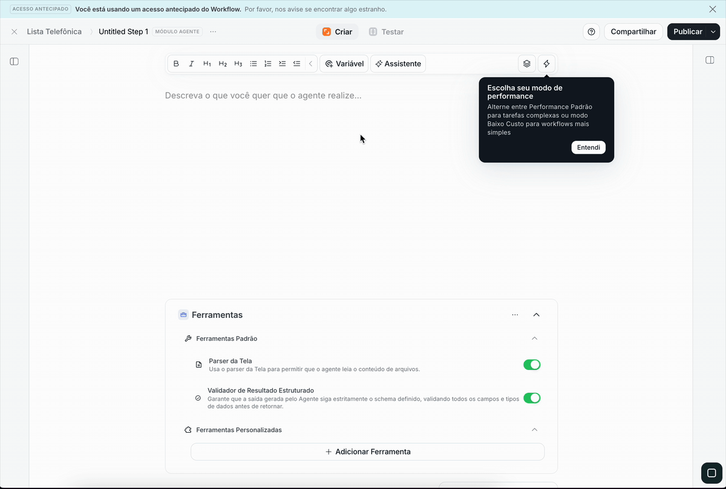726x489 pixels.
Task: Switch to the Criar tab
Action: tap(337, 31)
